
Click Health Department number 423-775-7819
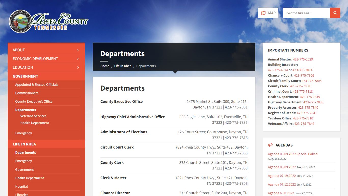(x=310, y=97)
